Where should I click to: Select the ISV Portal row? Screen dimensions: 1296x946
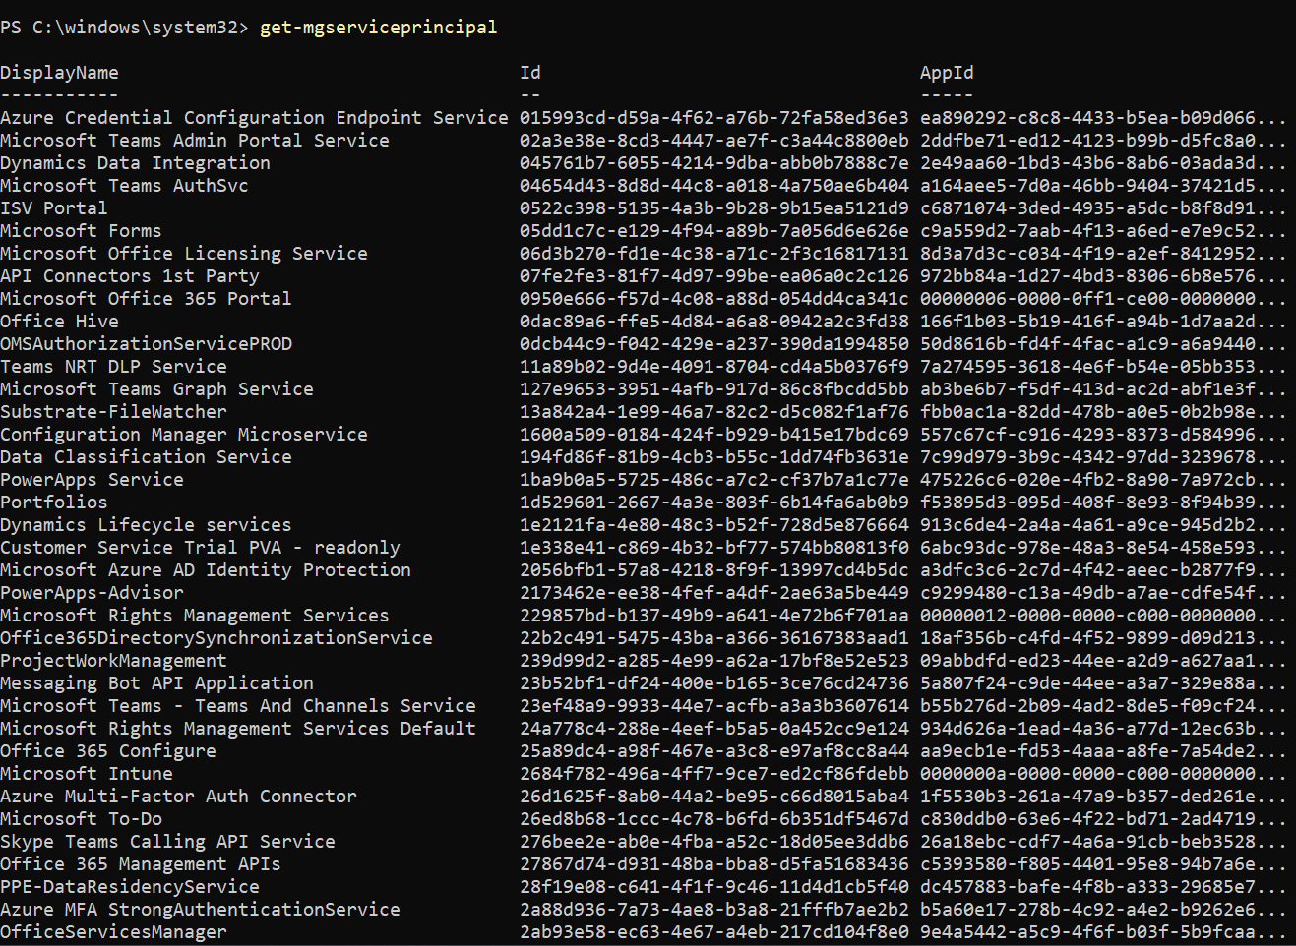(x=54, y=207)
